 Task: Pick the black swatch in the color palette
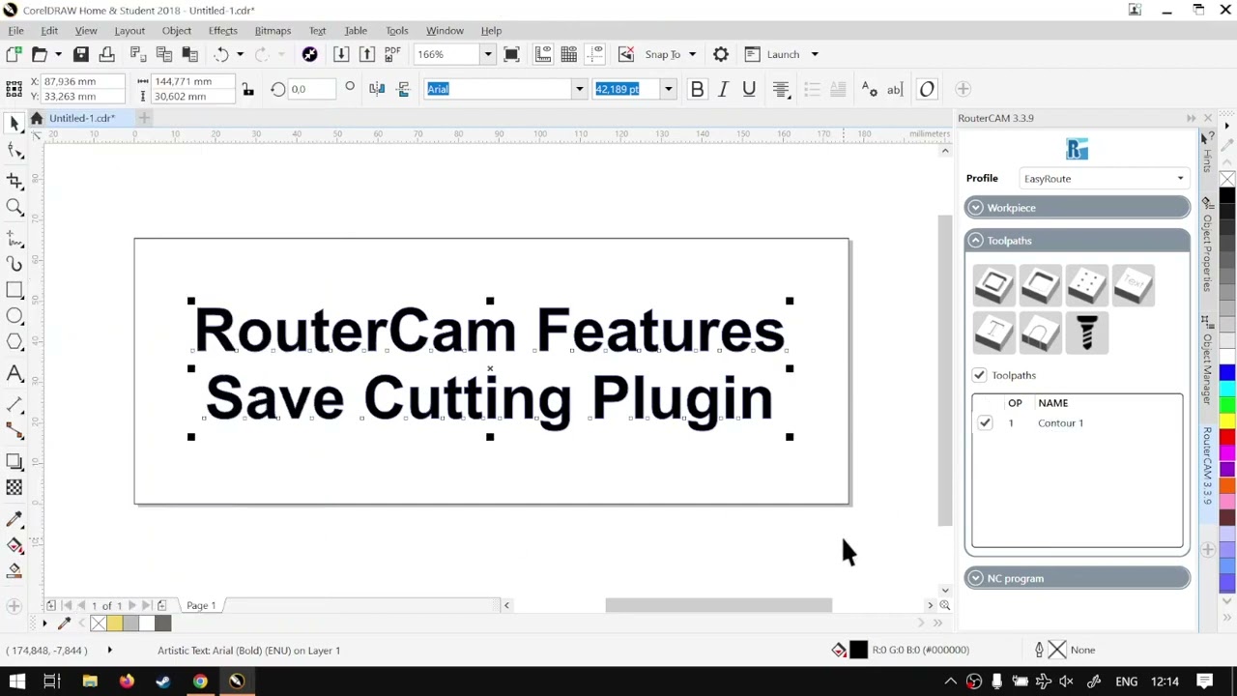(1227, 196)
